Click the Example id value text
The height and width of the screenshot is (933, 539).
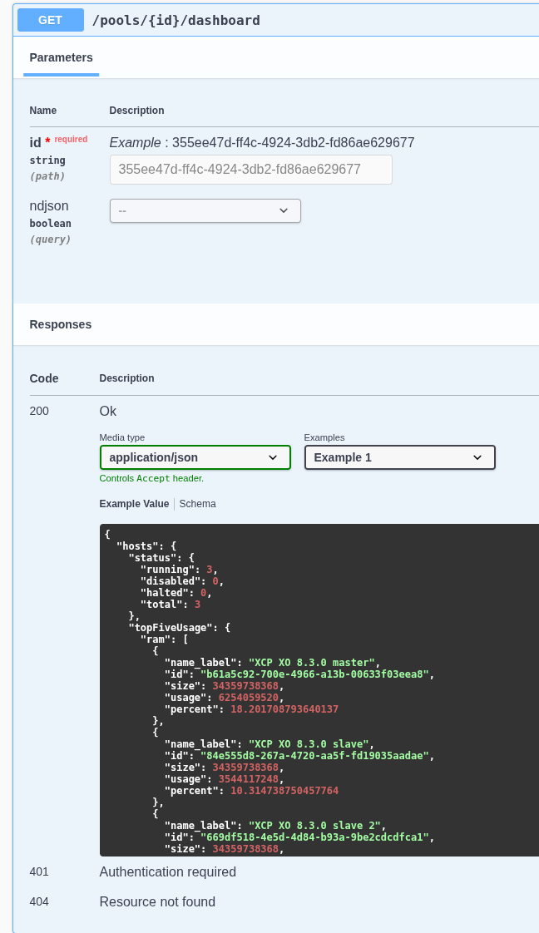(x=294, y=143)
